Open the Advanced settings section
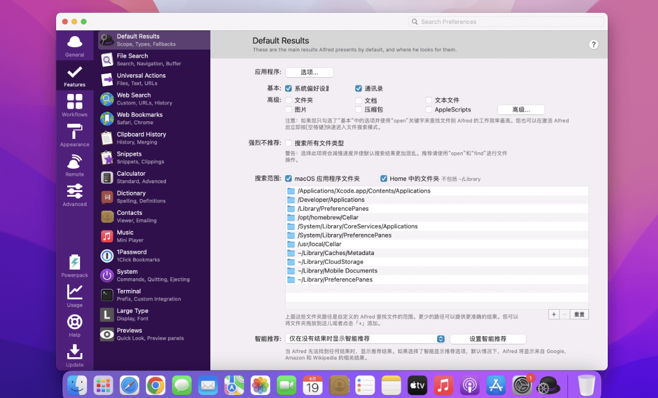This screenshot has height=398, width=658. [75, 195]
